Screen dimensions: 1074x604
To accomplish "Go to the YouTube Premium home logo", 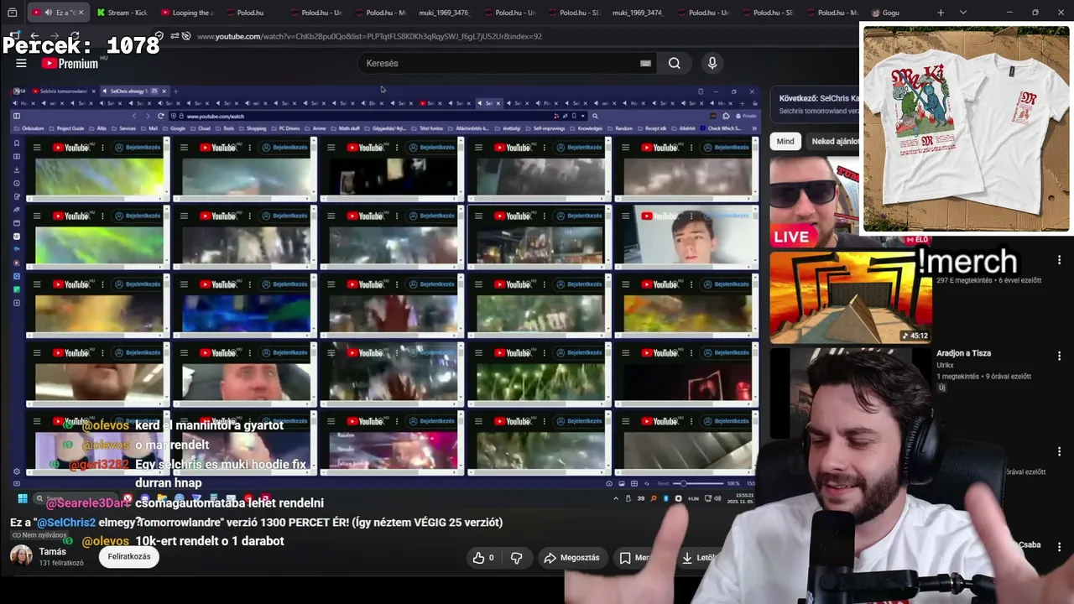I will [x=70, y=63].
